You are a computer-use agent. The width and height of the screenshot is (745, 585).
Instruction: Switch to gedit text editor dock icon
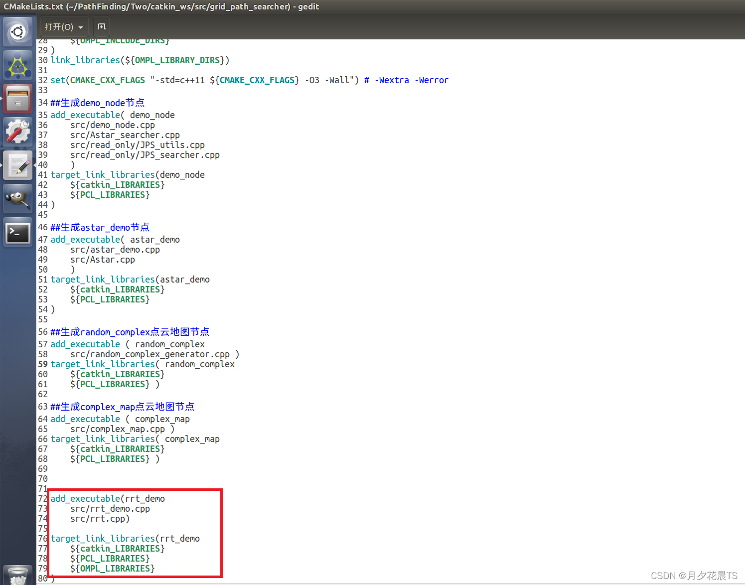click(18, 165)
